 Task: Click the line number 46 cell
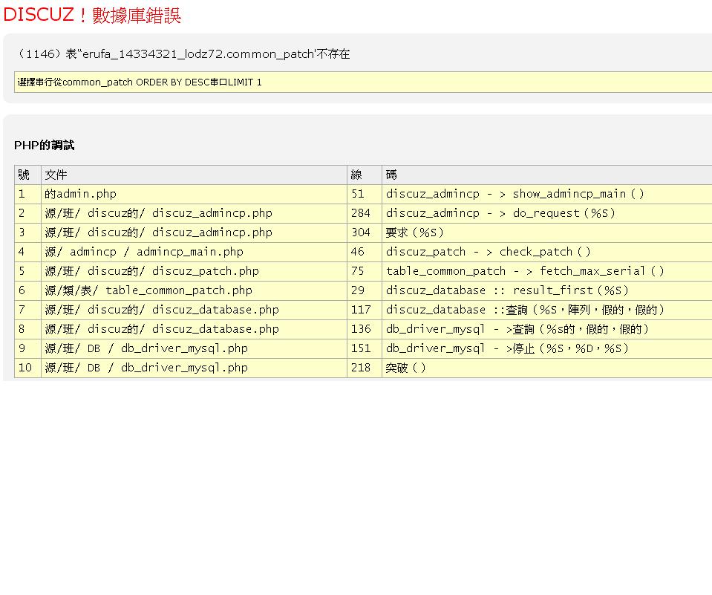(x=365, y=252)
